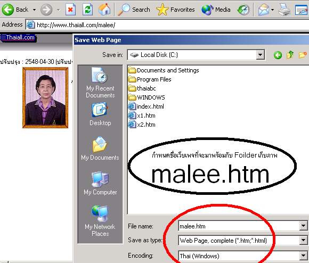Open the Search toolbar button
Viewport: 309px width, 263px height.
coord(134,10)
